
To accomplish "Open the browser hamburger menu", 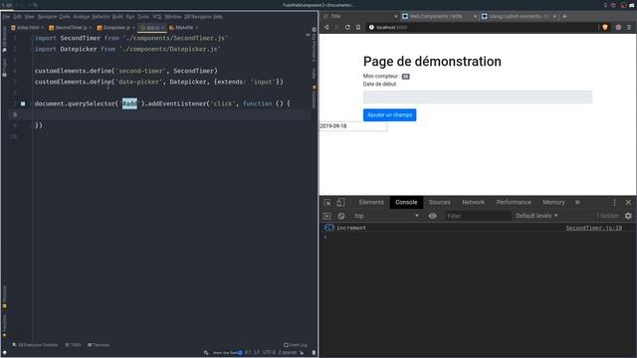I will (x=629, y=27).
